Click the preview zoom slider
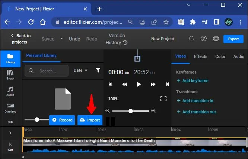The image size is (248, 159). pos(131,111)
